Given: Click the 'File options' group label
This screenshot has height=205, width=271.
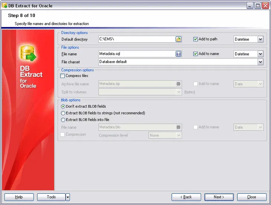Looking at the screenshot, I should click(x=70, y=47).
